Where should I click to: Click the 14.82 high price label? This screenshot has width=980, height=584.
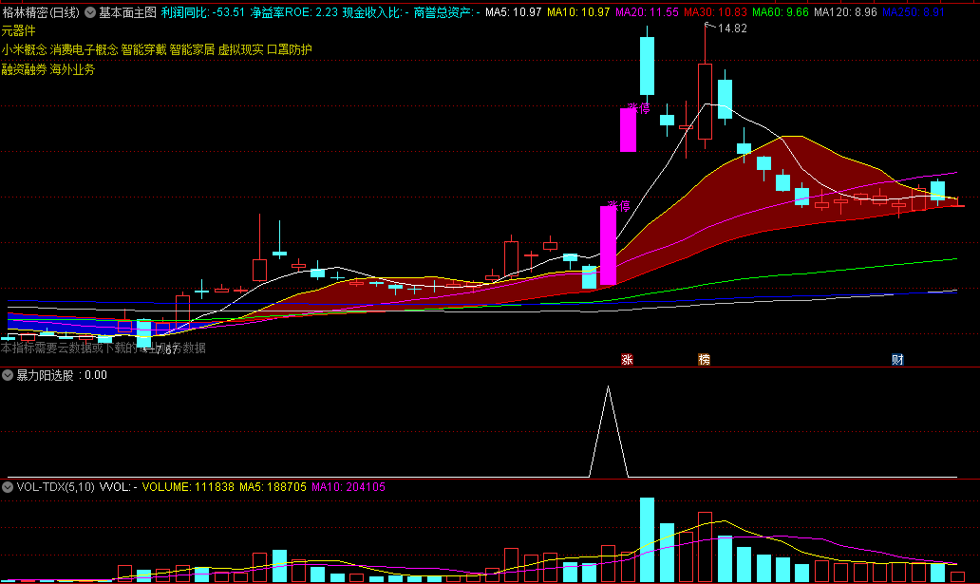click(732, 28)
